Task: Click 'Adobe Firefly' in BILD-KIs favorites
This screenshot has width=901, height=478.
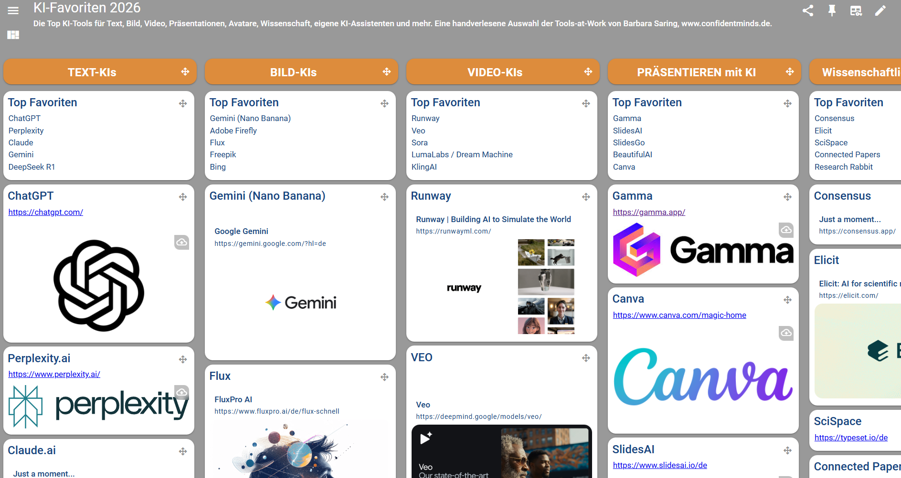Action: pyautogui.click(x=233, y=131)
